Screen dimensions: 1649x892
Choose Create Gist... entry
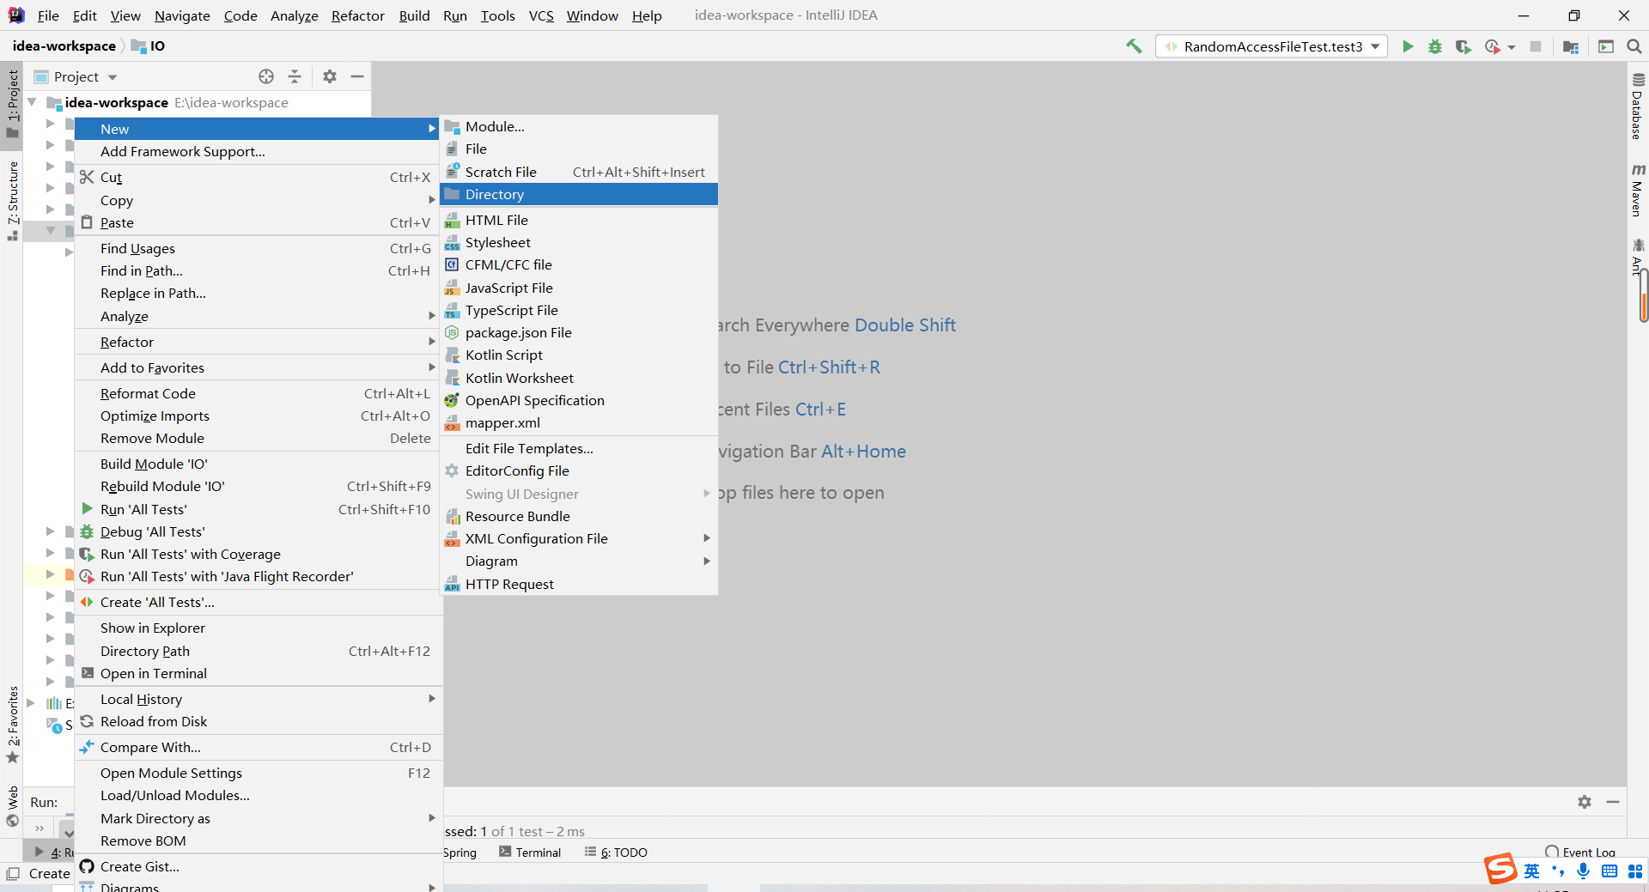pos(259,866)
